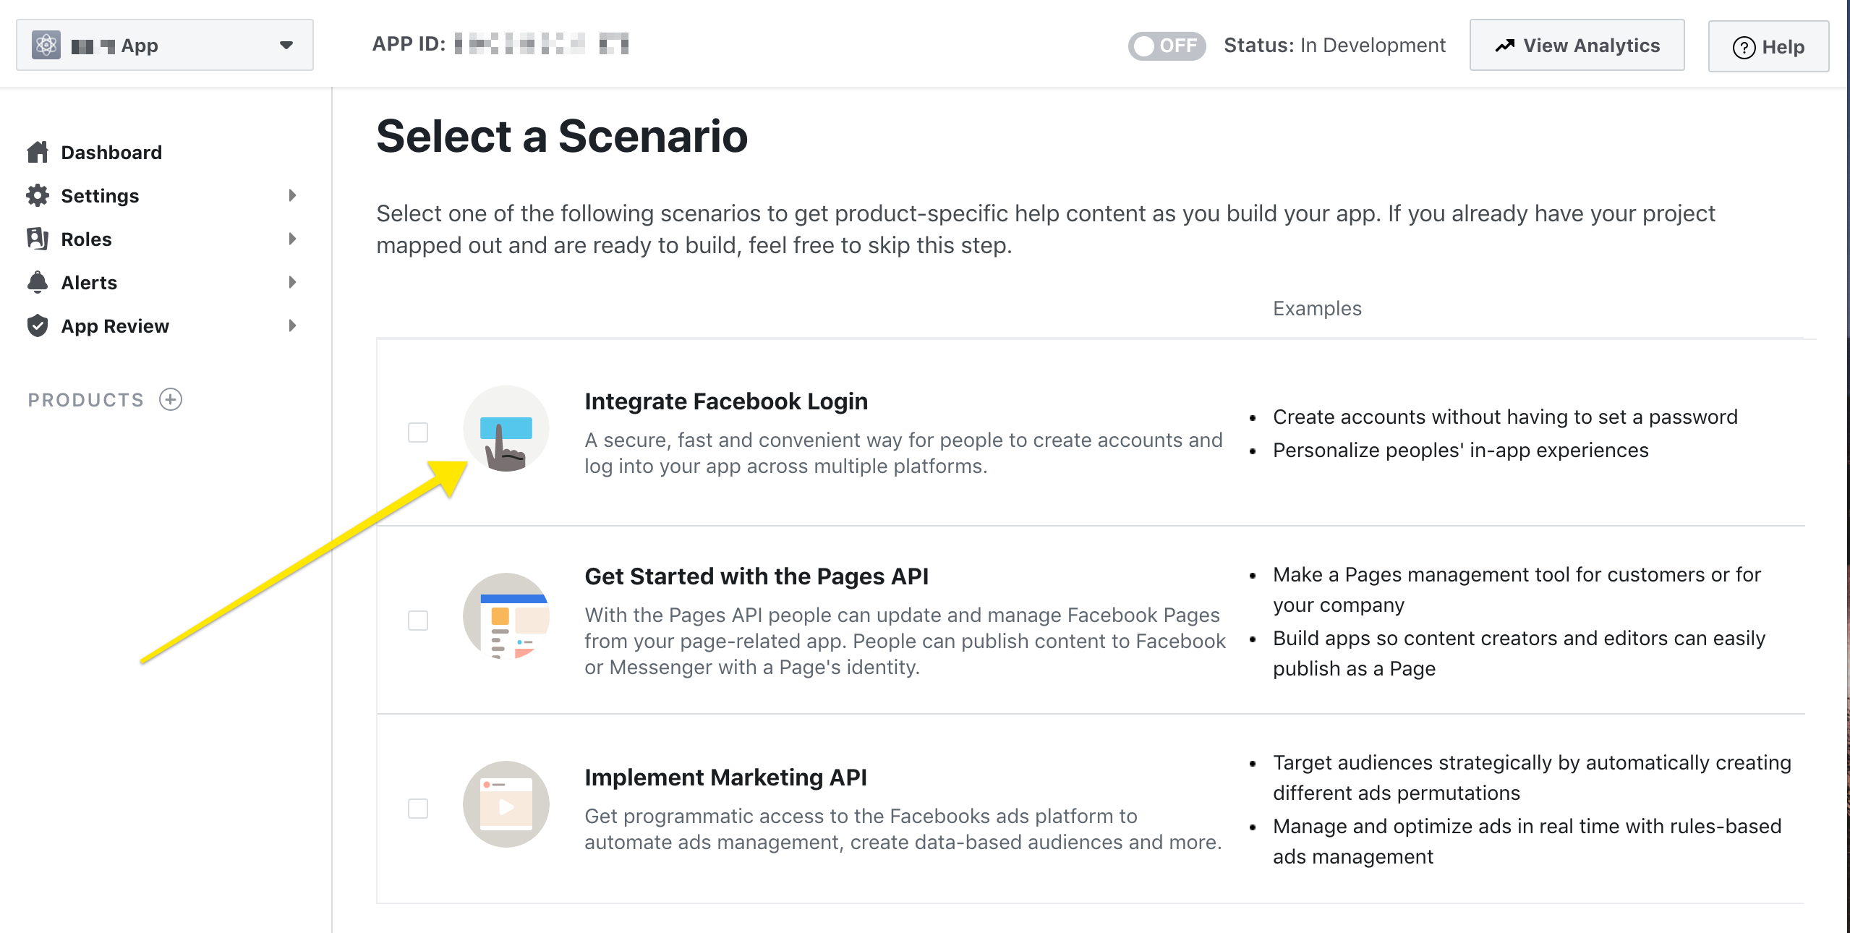Click the Examples column header
This screenshot has width=1850, height=933.
click(x=1317, y=308)
